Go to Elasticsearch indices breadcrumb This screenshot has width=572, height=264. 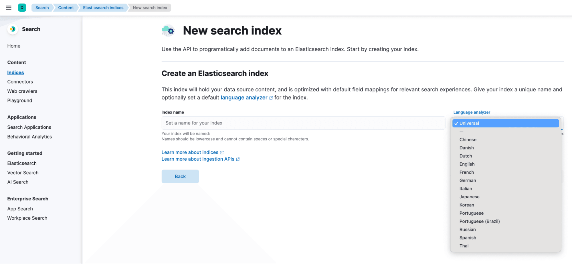[103, 8]
